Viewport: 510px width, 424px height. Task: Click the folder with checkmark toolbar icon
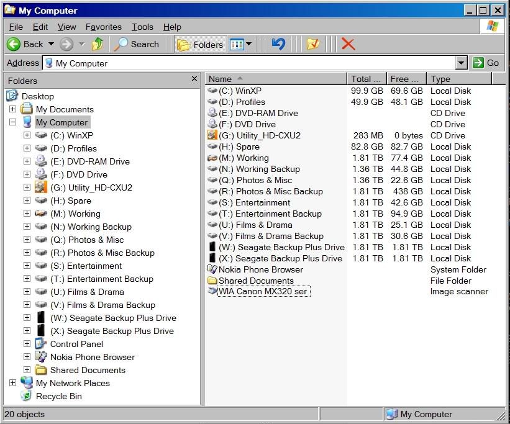[313, 44]
